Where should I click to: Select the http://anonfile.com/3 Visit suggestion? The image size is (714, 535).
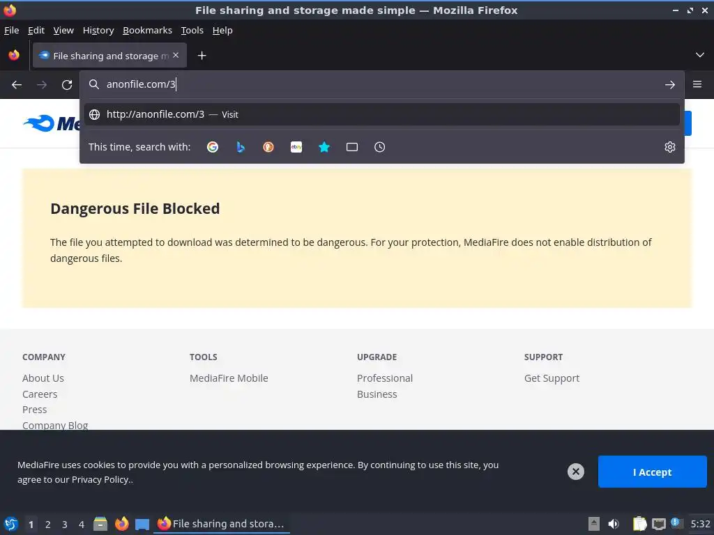381,114
